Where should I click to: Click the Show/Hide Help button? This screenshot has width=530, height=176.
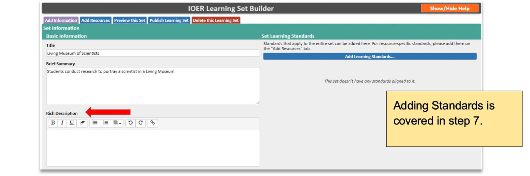click(450, 9)
